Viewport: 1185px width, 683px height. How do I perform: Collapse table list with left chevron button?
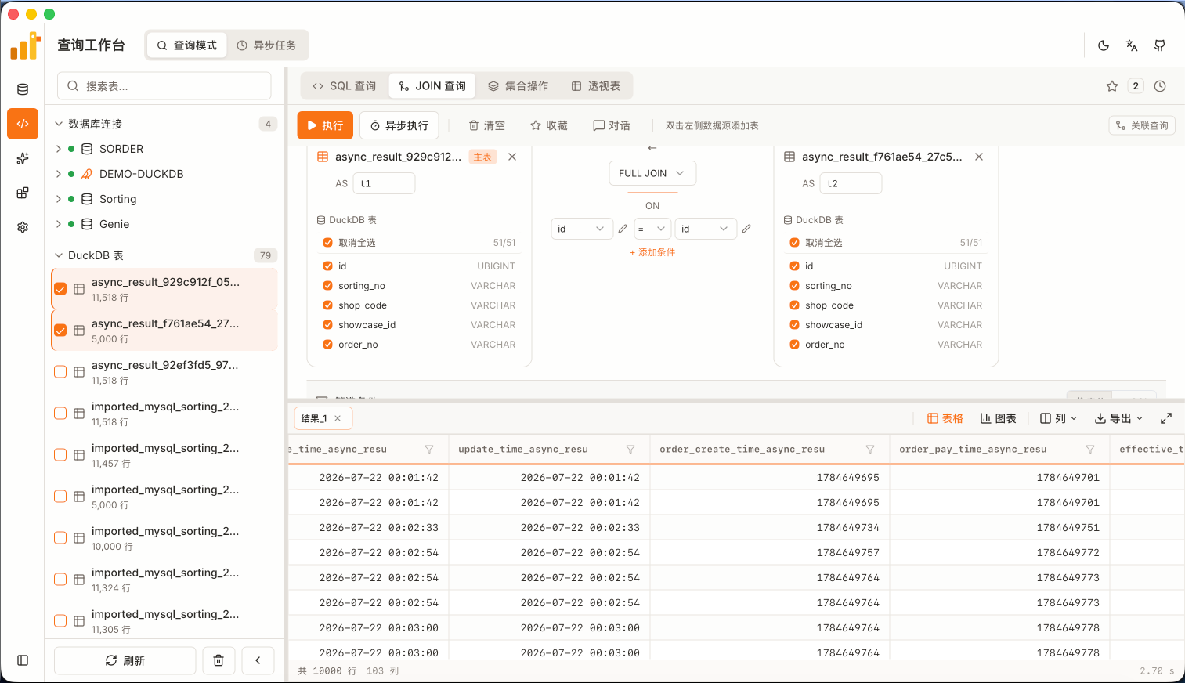(258, 660)
